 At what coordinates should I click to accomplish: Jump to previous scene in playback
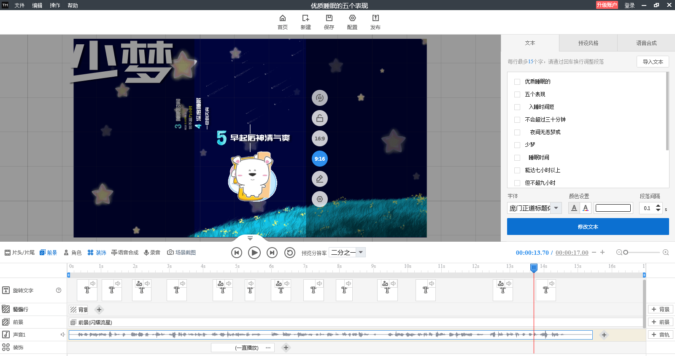click(x=237, y=253)
